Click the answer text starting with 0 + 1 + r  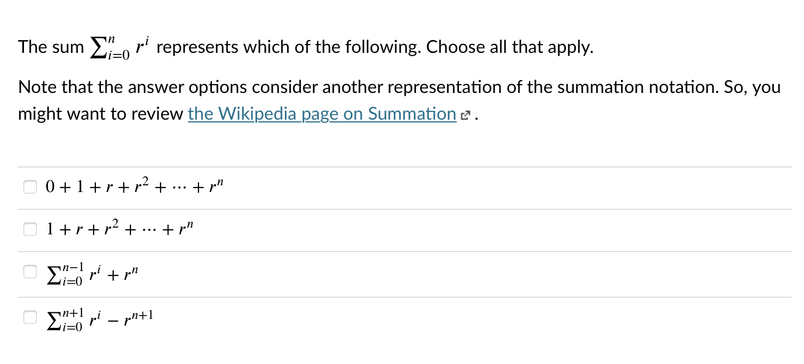[x=134, y=188]
